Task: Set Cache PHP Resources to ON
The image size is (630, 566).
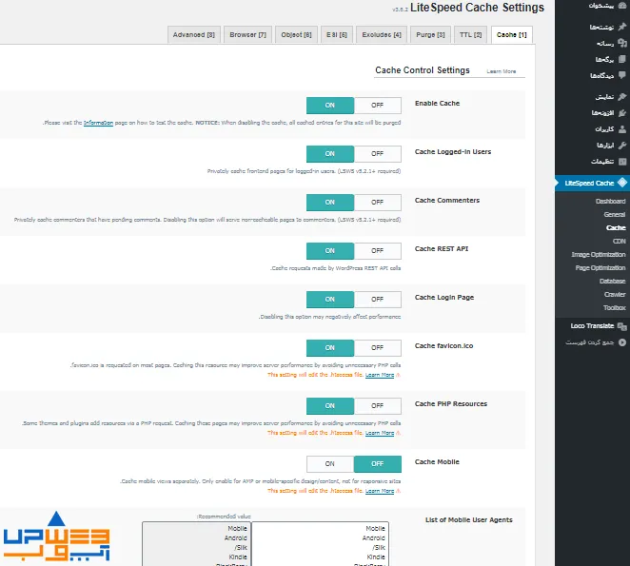Action: 330,406
